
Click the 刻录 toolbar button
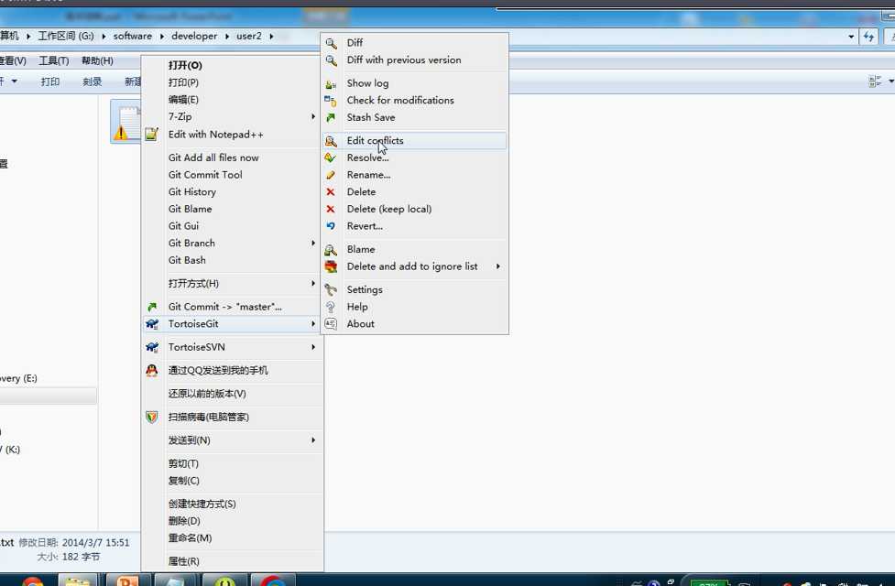tap(92, 82)
